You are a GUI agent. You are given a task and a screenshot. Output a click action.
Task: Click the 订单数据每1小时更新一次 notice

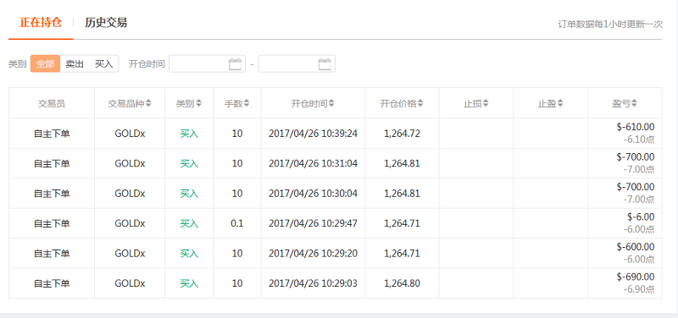tap(610, 25)
